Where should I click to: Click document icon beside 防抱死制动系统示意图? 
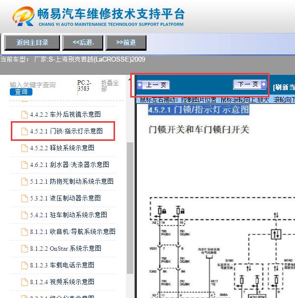(24, 181)
